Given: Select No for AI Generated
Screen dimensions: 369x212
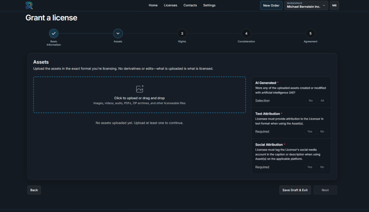Looking at the screenshot, I should [x=311, y=101].
